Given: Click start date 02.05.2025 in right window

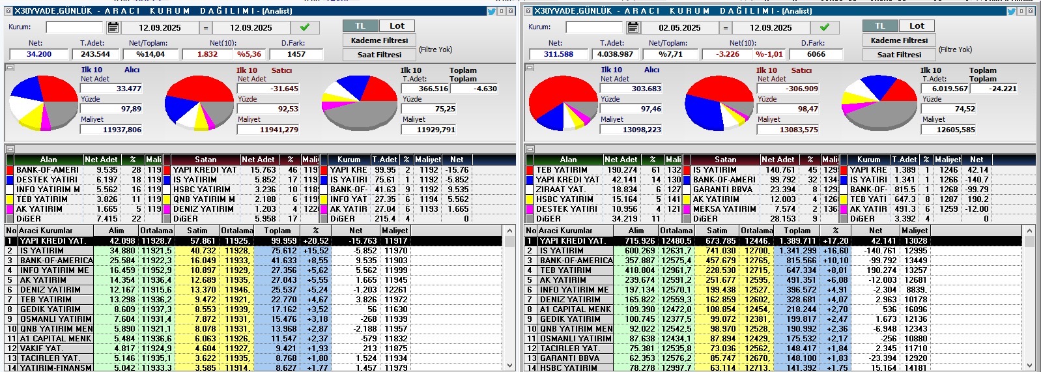Looking at the screenshot, I should (x=679, y=28).
